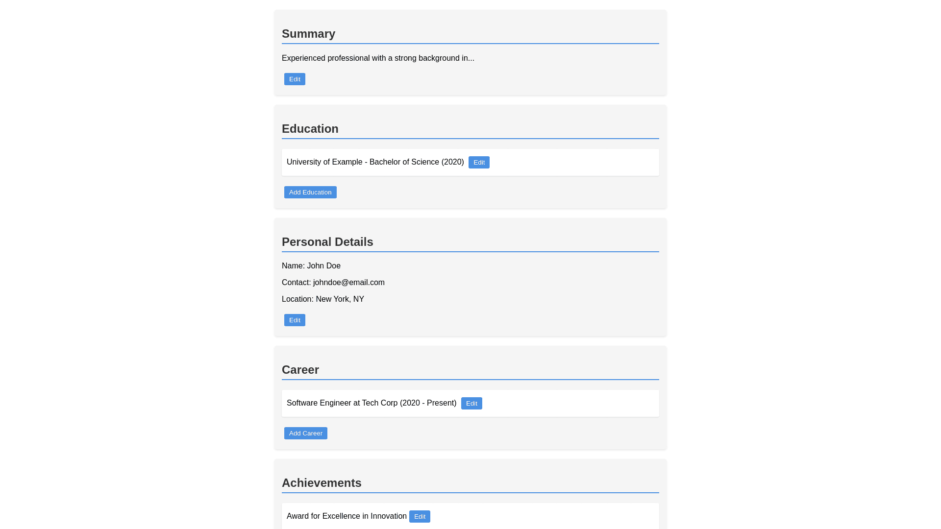The height and width of the screenshot is (529, 941).
Task: Click the 'University of Example' text
Action: coord(323,162)
